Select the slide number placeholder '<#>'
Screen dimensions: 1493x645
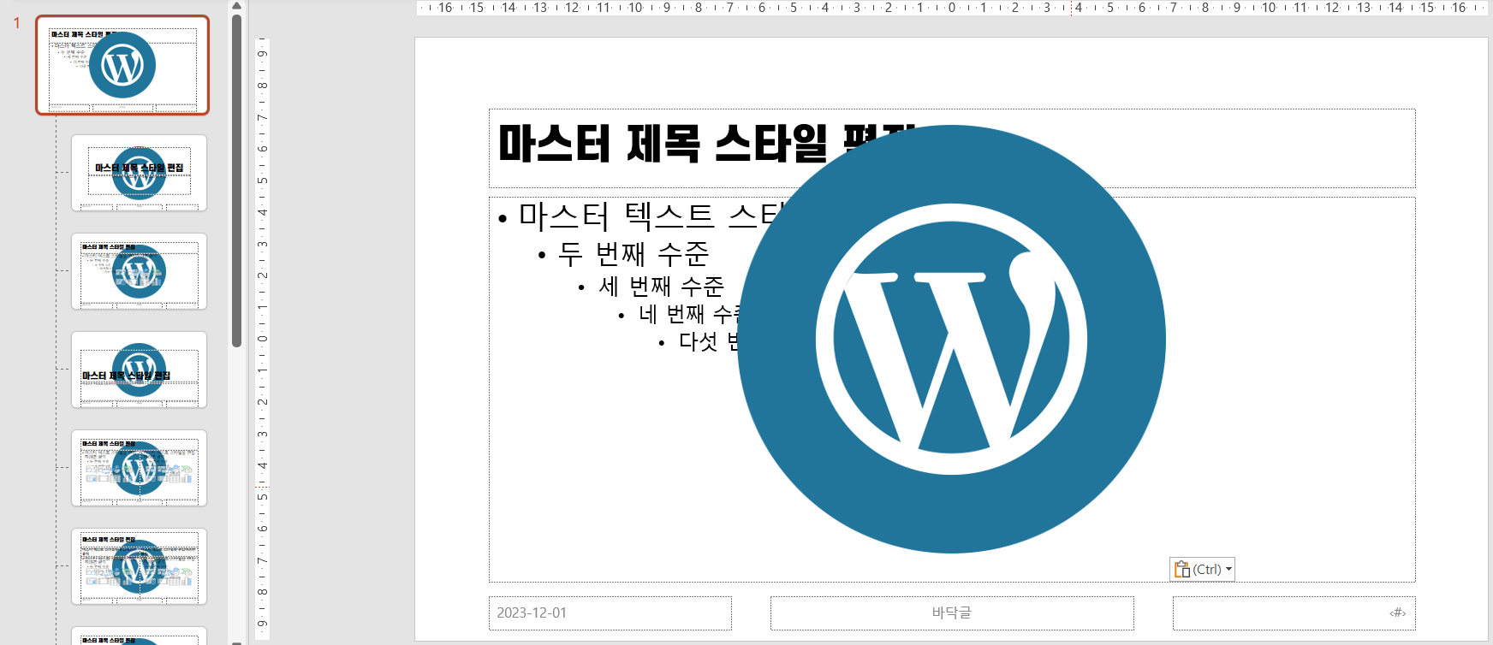click(1294, 613)
